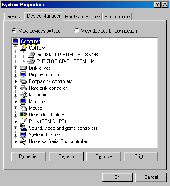The width and height of the screenshot is (170, 186).
Task: Select the Mouse label
Action: click(35, 108)
